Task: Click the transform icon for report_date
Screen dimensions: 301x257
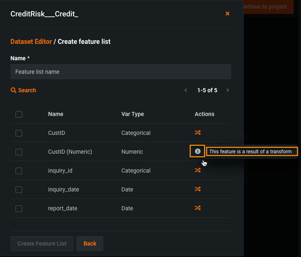Action: (198, 208)
